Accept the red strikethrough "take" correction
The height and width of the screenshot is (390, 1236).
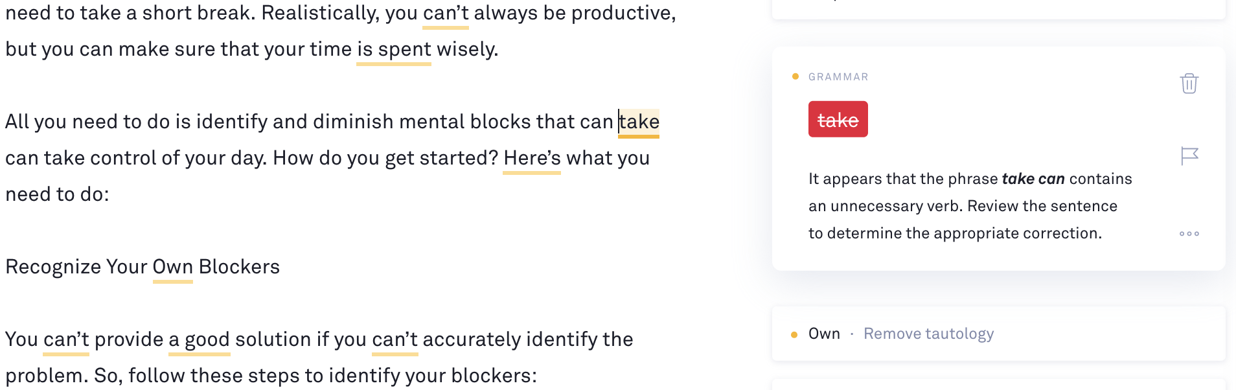coord(838,120)
